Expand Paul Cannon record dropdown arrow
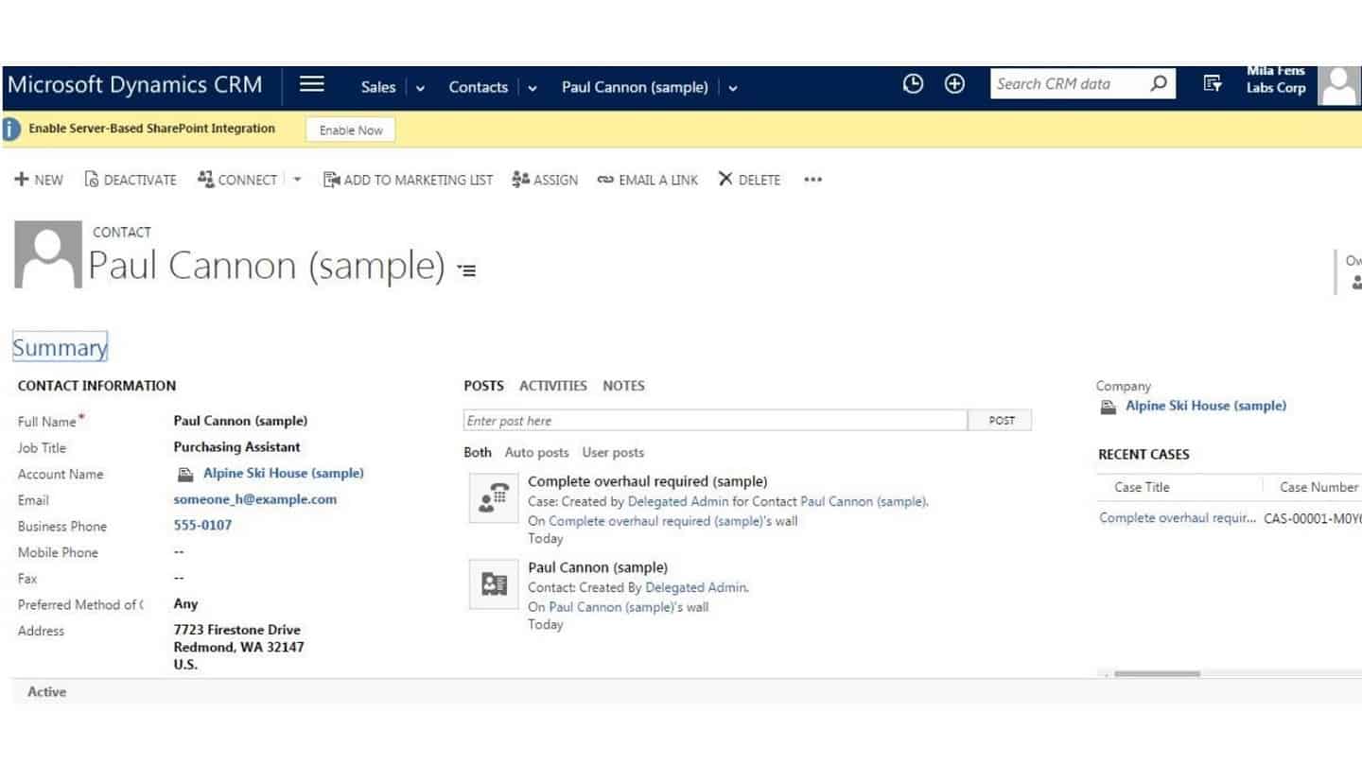Image resolution: width=1362 pixels, height=765 pixels. pyautogui.click(x=732, y=88)
